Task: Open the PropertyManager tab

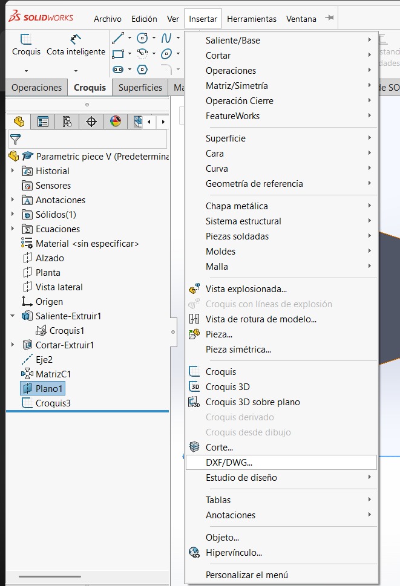Action: click(42, 122)
